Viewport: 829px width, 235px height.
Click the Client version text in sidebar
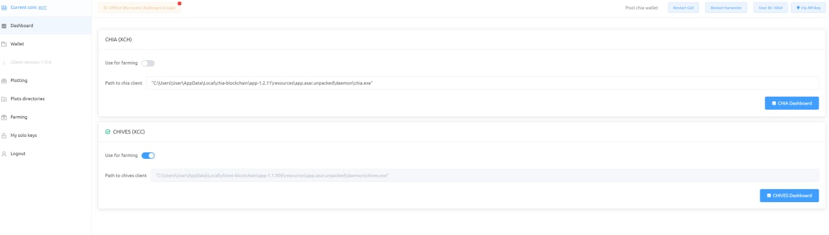point(30,62)
